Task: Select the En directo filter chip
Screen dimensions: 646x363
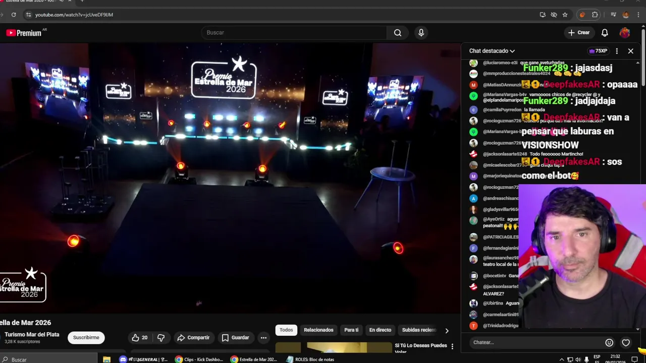Action: click(x=380, y=330)
